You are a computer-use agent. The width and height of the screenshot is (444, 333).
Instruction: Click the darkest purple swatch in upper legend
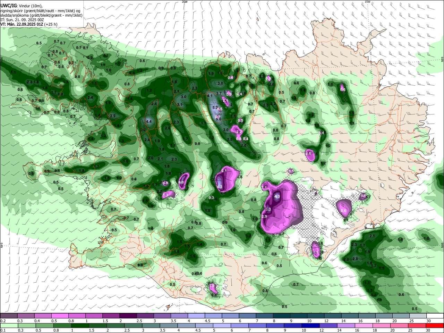coord(128,316)
